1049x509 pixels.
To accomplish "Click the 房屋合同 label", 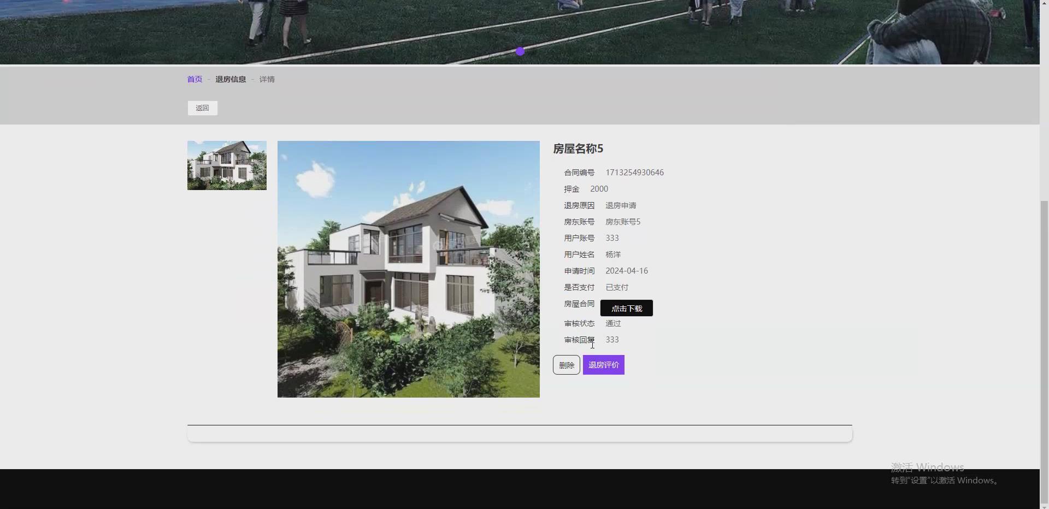I will (579, 304).
